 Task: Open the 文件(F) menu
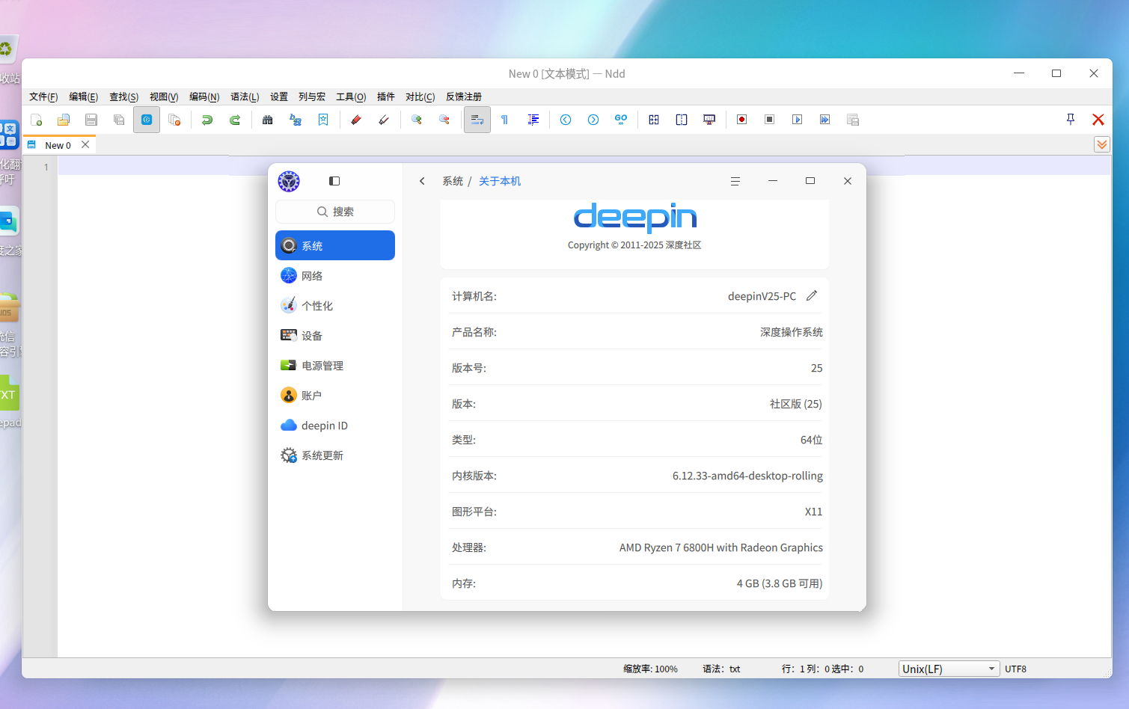[43, 96]
